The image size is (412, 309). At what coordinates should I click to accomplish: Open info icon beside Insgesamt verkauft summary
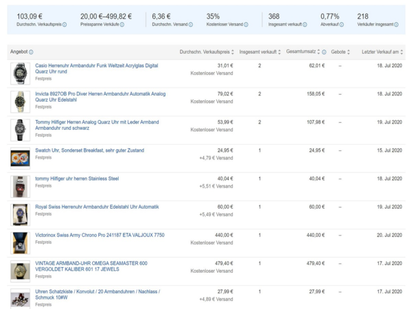pyautogui.click(x=305, y=25)
